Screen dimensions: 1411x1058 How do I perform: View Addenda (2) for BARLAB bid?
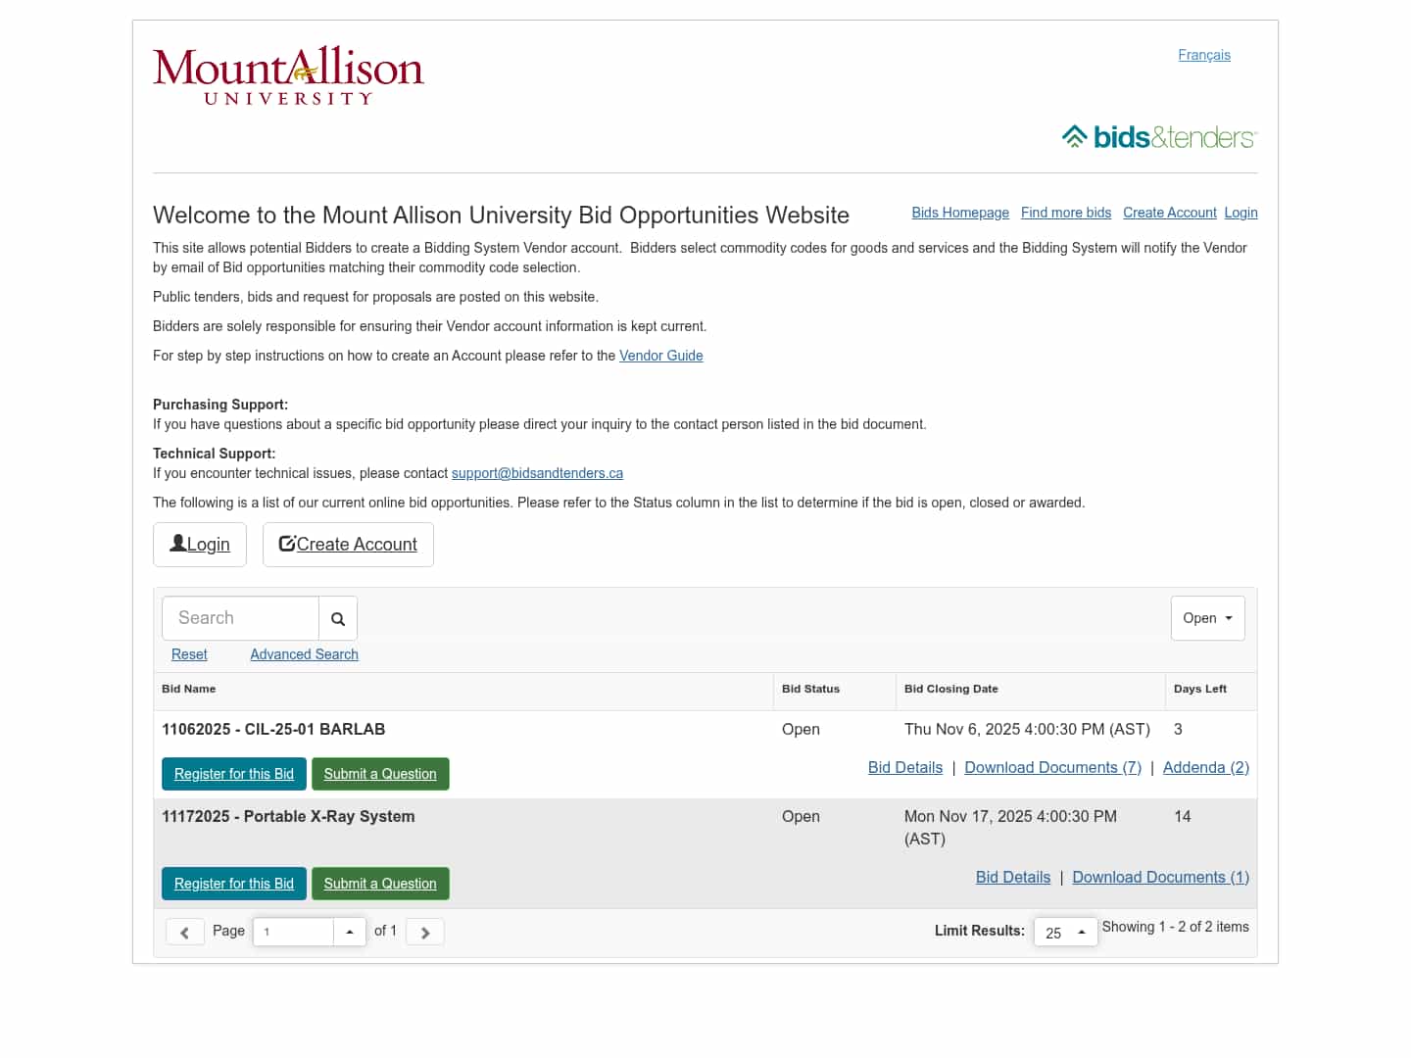tap(1205, 768)
